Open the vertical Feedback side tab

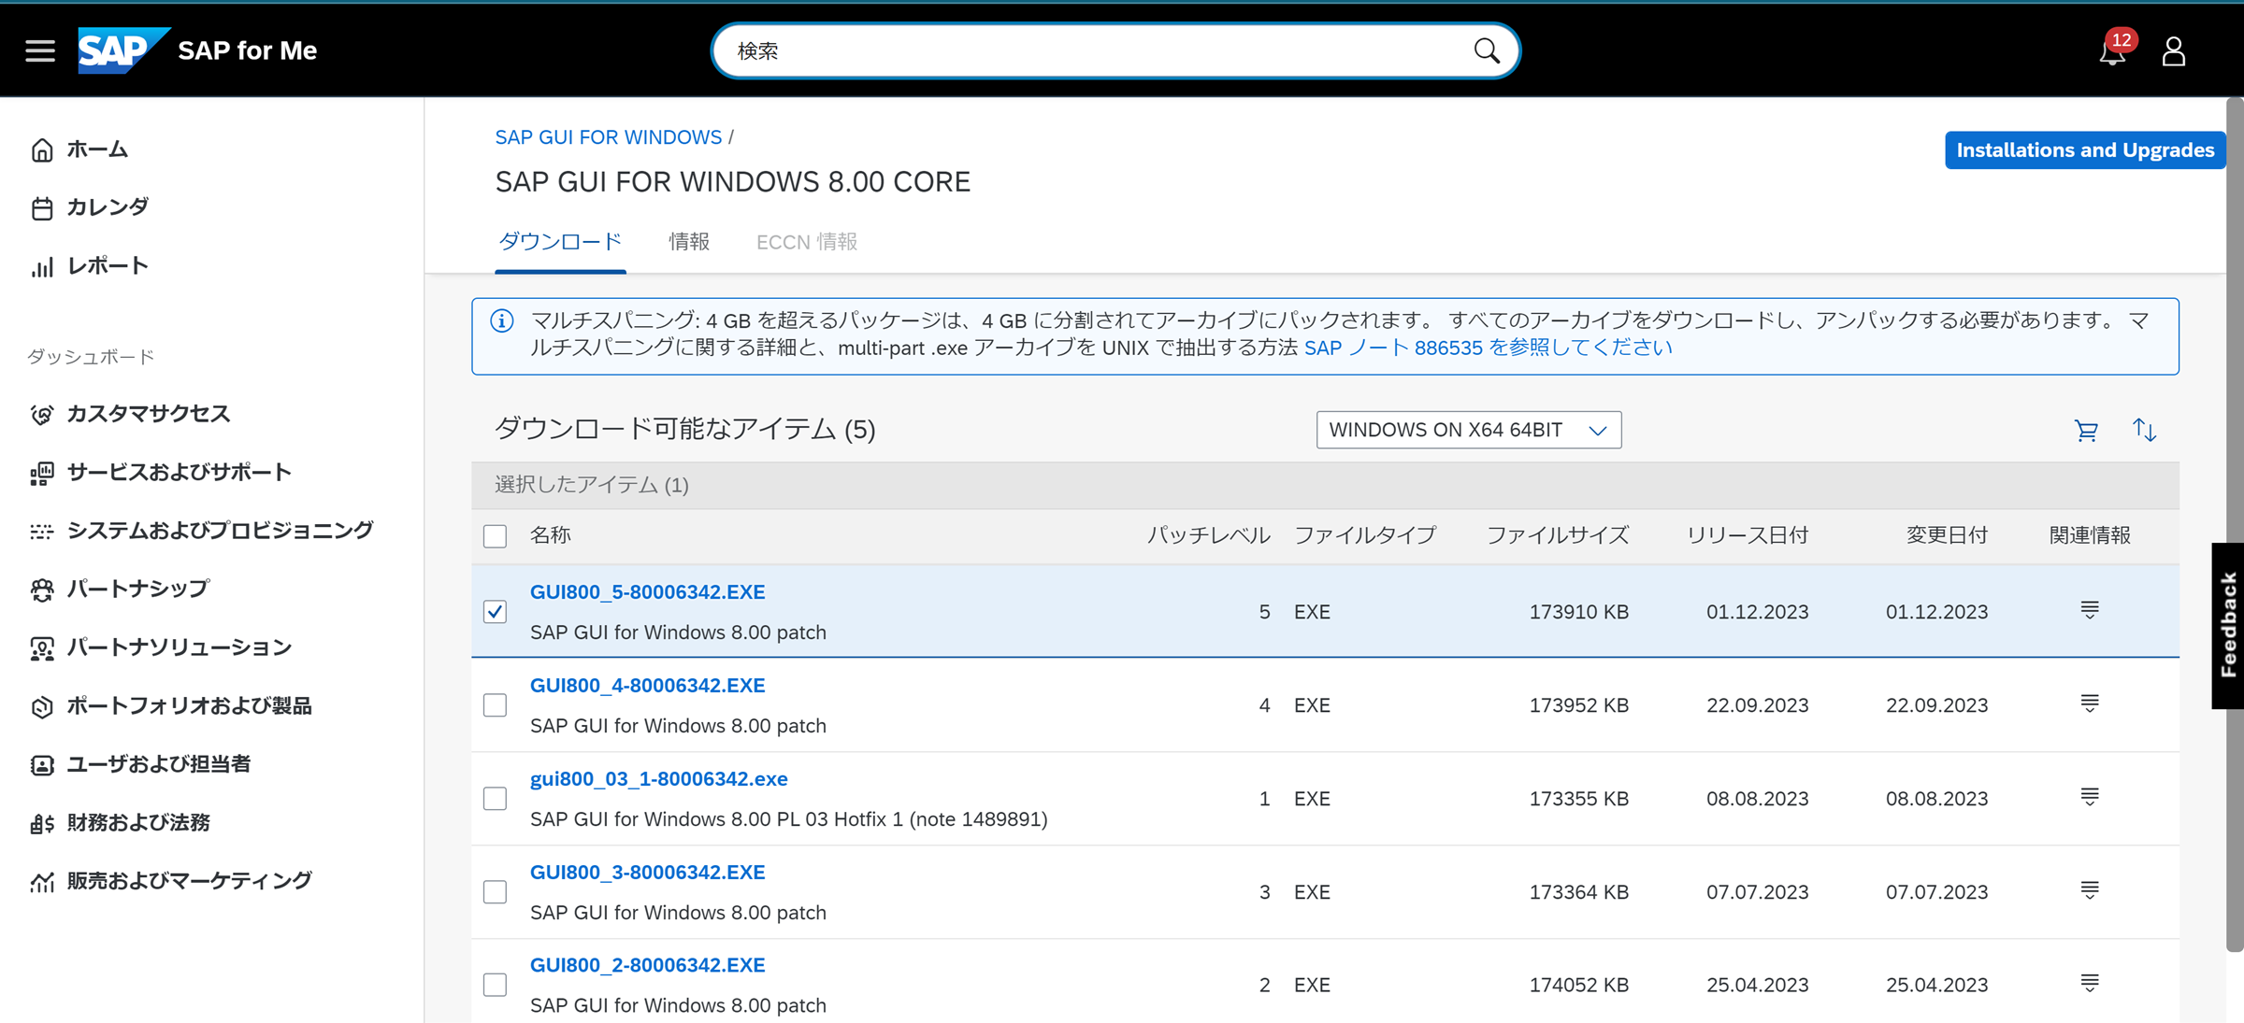(2228, 625)
